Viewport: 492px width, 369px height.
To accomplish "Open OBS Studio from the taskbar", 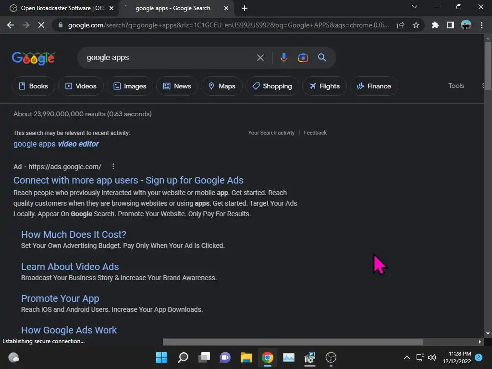I will (x=331, y=357).
